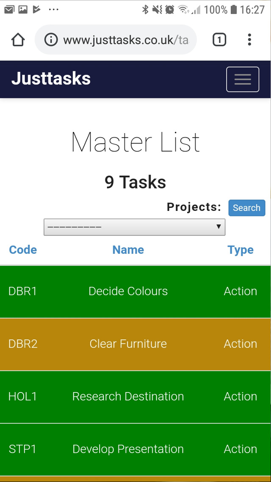
Task: Click the dropdown arrow on Projects selector
Action: click(218, 227)
